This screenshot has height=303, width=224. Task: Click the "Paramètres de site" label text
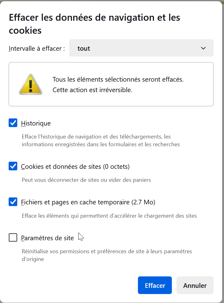click(x=48, y=238)
